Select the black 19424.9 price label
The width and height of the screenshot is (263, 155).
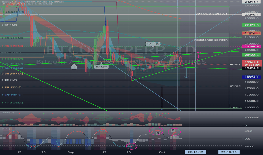pyautogui.click(x=251, y=68)
